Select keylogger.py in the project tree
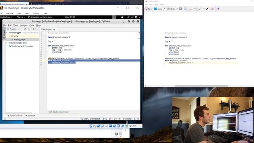Viewport: 254px width, 143px height. pos(19,39)
